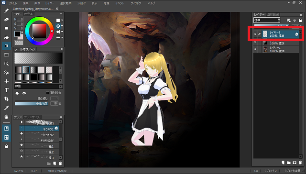Open the ウィンドウ menu
This screenshot has height=174, width=306.
point(136,3)
